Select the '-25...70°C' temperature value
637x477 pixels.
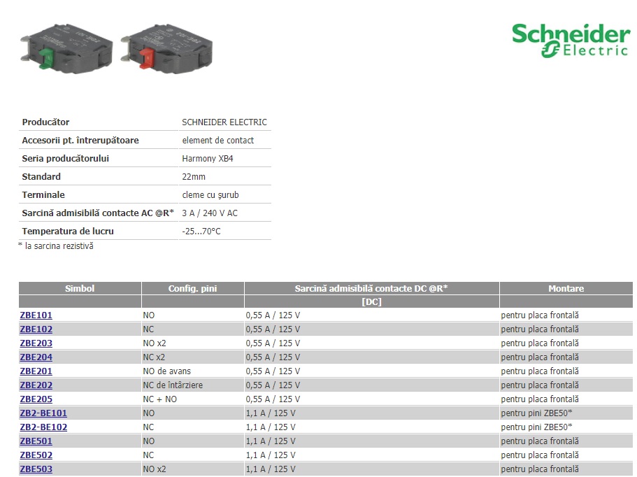tap(201, 232)
